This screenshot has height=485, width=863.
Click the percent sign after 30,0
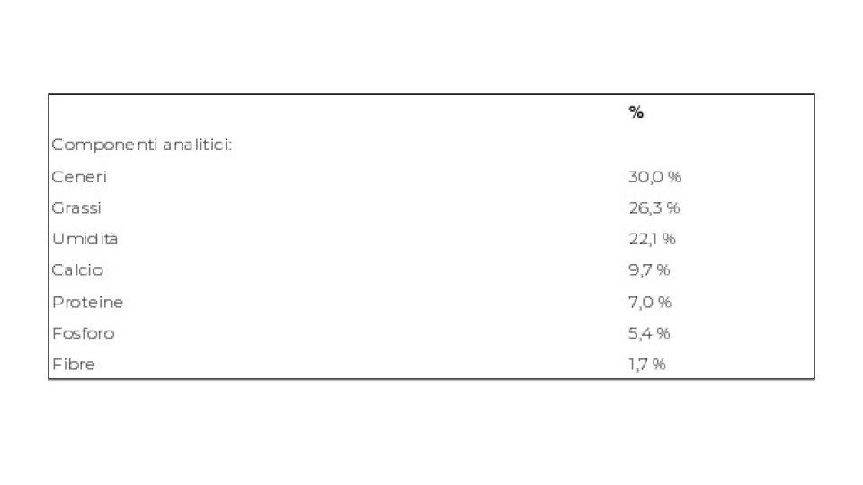[675, 177]
